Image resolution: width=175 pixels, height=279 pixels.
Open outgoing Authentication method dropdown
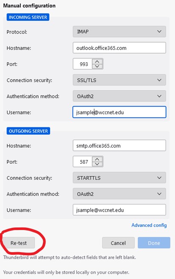(119, 193)
